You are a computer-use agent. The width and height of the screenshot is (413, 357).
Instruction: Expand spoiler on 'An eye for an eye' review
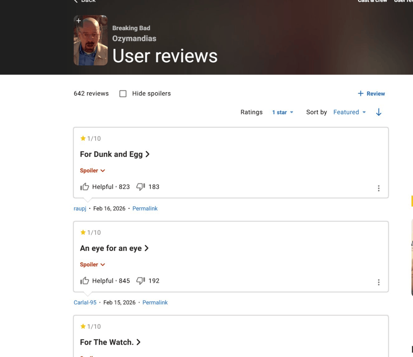coord(92,265)
